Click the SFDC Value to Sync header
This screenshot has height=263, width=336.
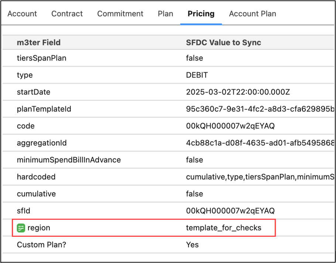[223, 42]
